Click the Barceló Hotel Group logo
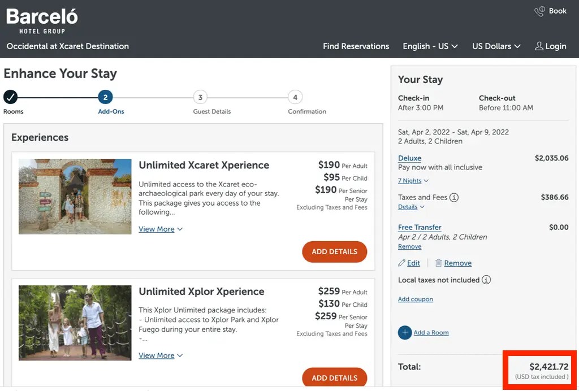The height and width of the screenshot is (391, 579). click(x=42, y=20)
